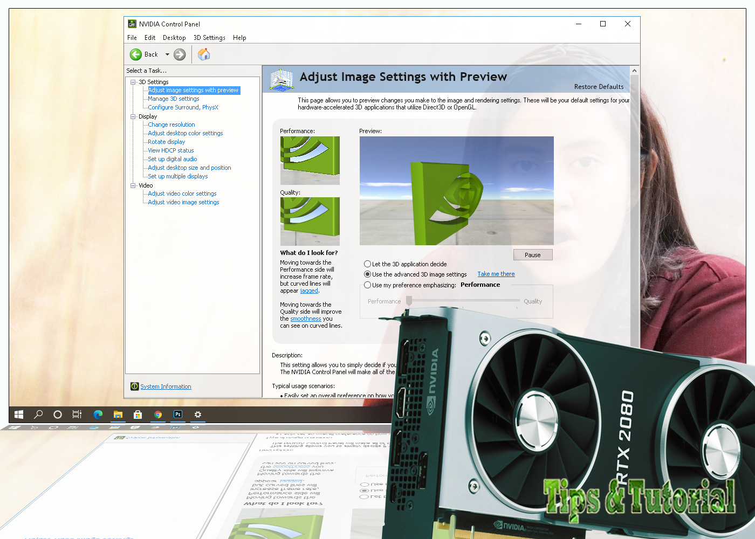Select 'View HDCP status' task

click(171, 150)
